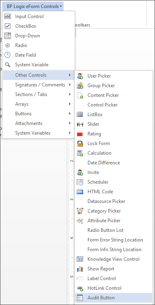Click the HotLink Control link icon

80,288
